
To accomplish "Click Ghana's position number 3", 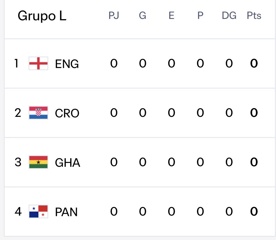I will [18, 162].
